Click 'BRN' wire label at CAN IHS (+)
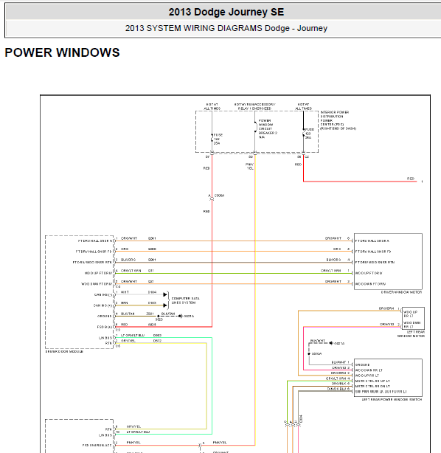 point(125,303)
